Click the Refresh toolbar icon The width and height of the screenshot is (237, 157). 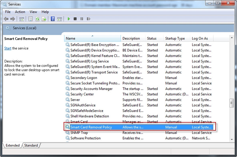37,19
